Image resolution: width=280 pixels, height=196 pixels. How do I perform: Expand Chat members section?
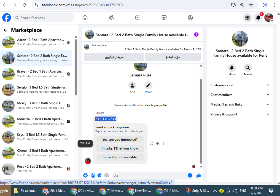[x=240, y=95]
